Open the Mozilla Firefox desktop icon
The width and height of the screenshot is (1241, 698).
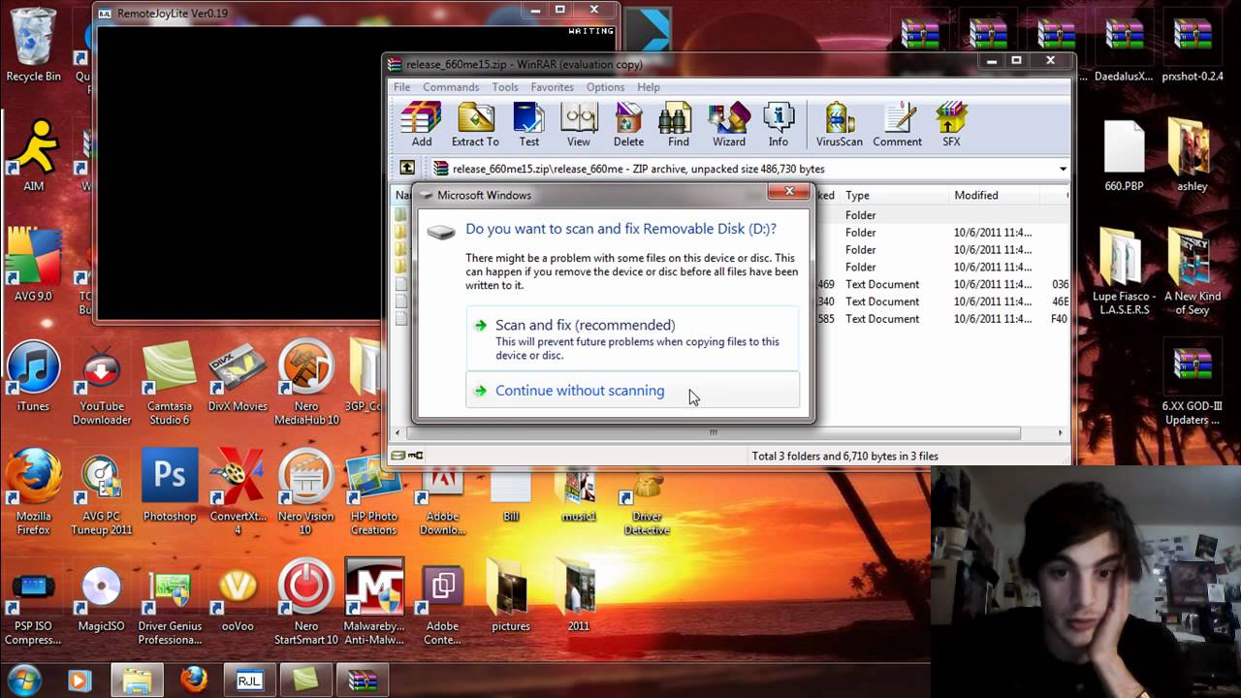pos(34,492)
